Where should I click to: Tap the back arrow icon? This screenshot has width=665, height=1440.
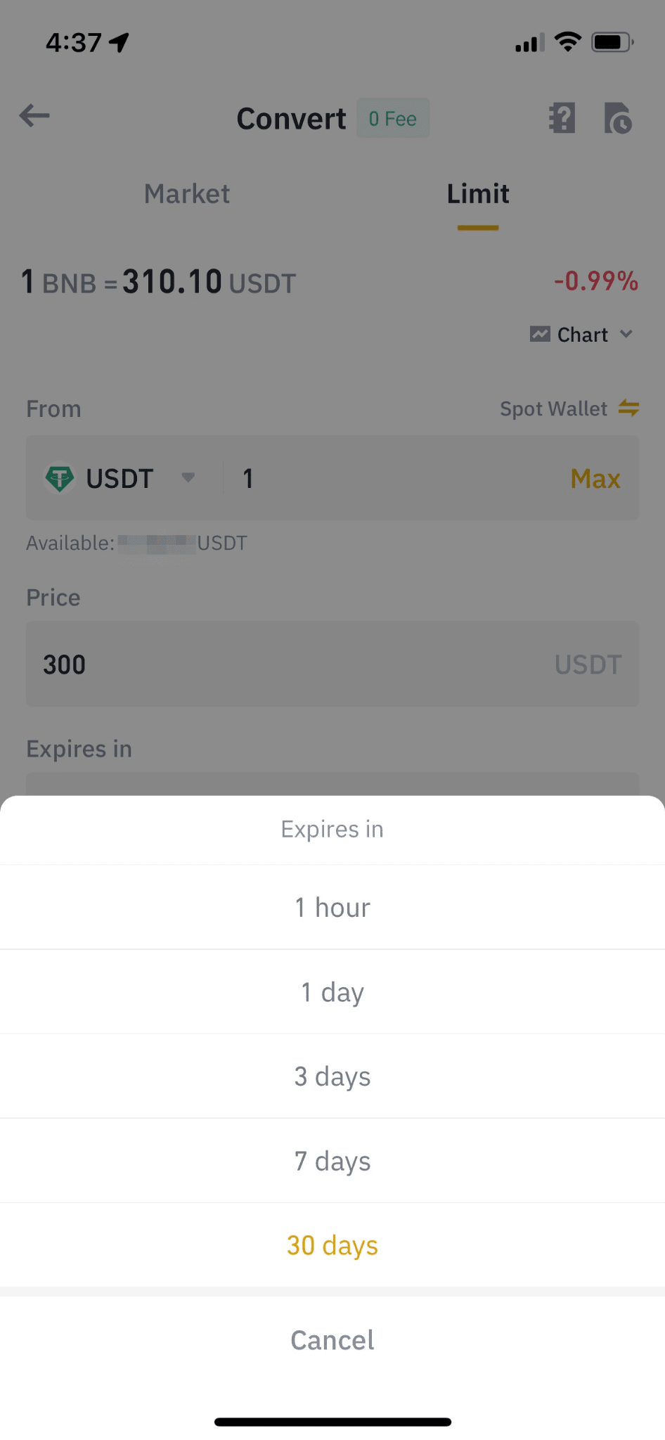tap(34, 116)
